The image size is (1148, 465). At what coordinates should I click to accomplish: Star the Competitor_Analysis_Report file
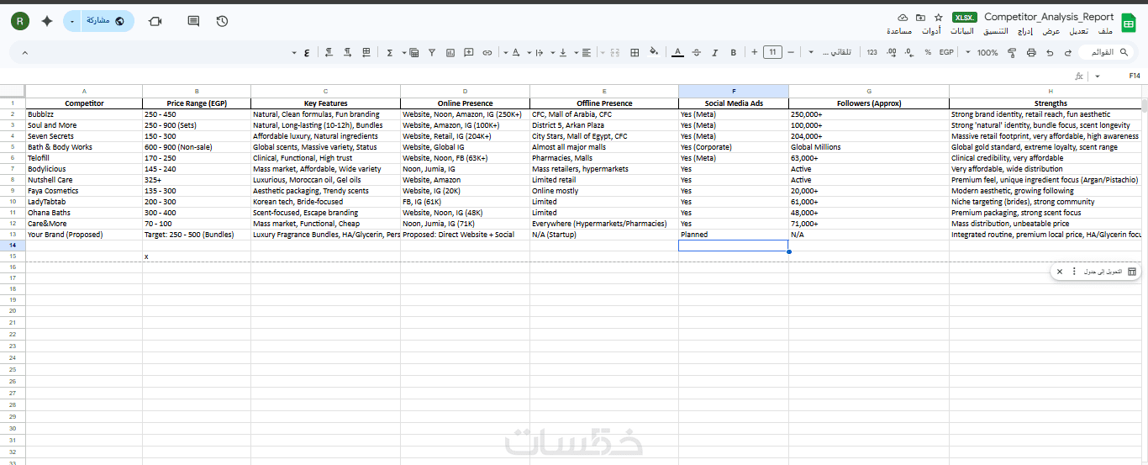tap(939, 17)
